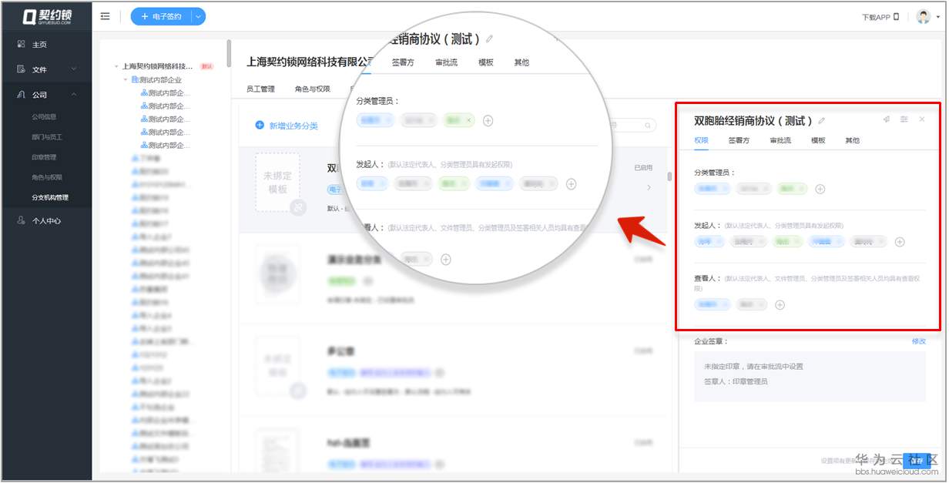Click the 分类管理员 label in the right panel
The height and width of the screenshot is (483, 949).
tap(715, 173)
